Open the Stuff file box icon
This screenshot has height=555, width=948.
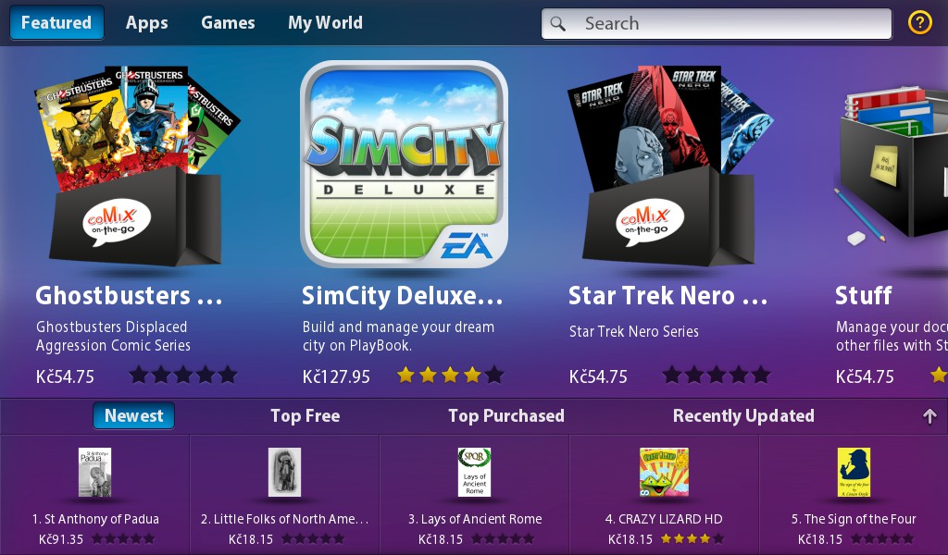pos(890,166)
